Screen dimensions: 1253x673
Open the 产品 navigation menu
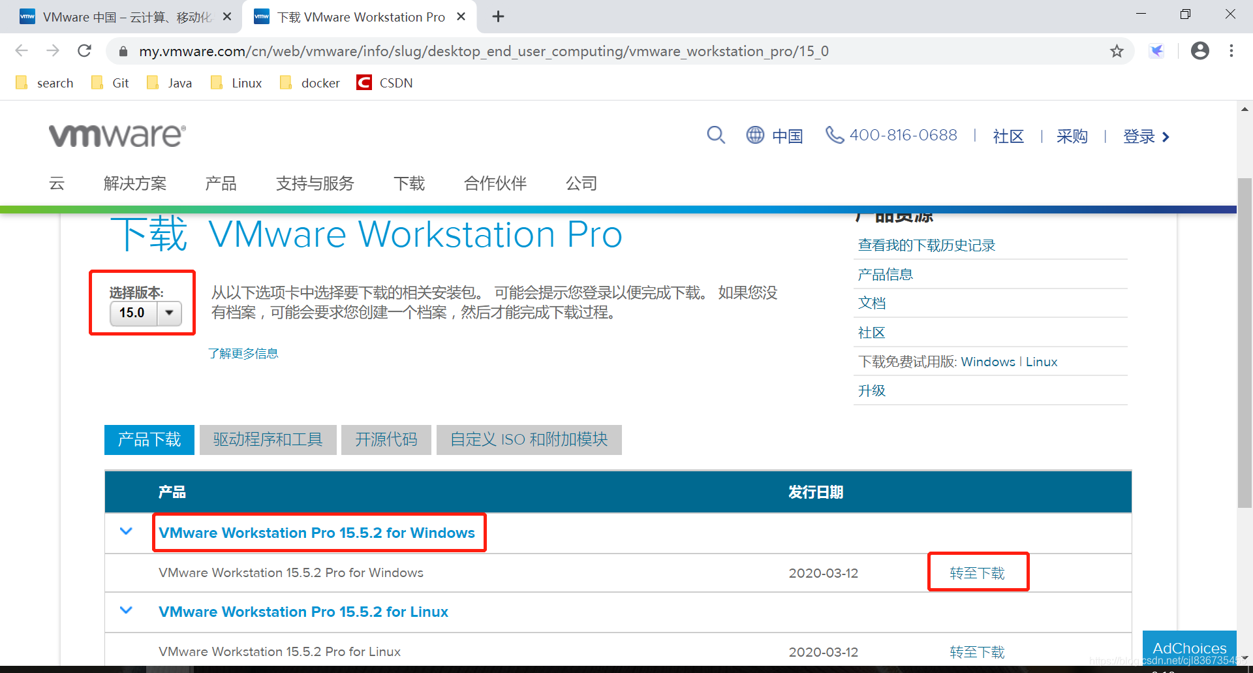[221, 183]
